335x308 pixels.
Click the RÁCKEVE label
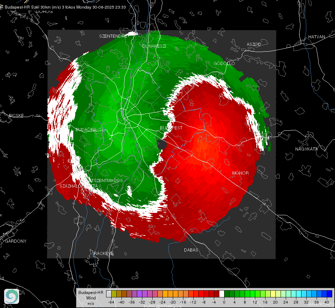coord(104,253)
